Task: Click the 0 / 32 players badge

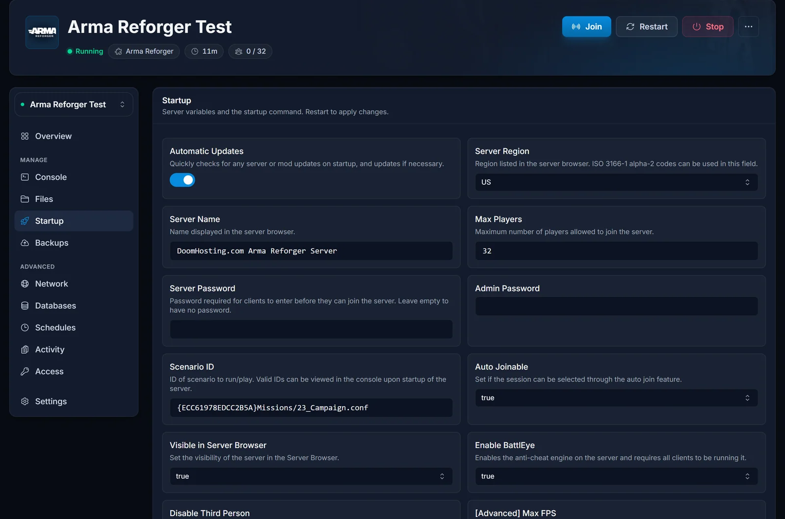Action: (250, 51)
